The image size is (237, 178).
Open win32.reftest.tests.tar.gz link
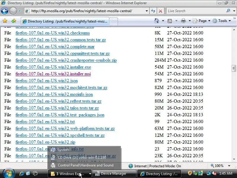[x=58, y=101]
